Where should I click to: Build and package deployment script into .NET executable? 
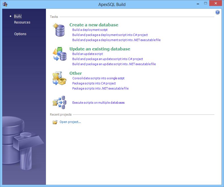(116, 40)
